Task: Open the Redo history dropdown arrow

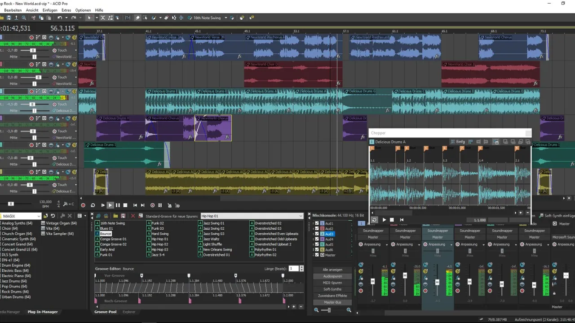Action: [x=80, y=18]
